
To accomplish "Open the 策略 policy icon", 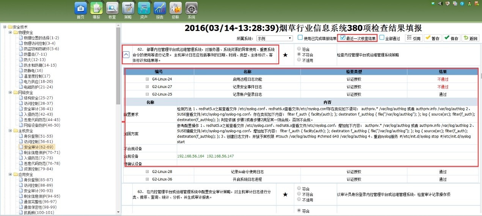I will 128,9.
